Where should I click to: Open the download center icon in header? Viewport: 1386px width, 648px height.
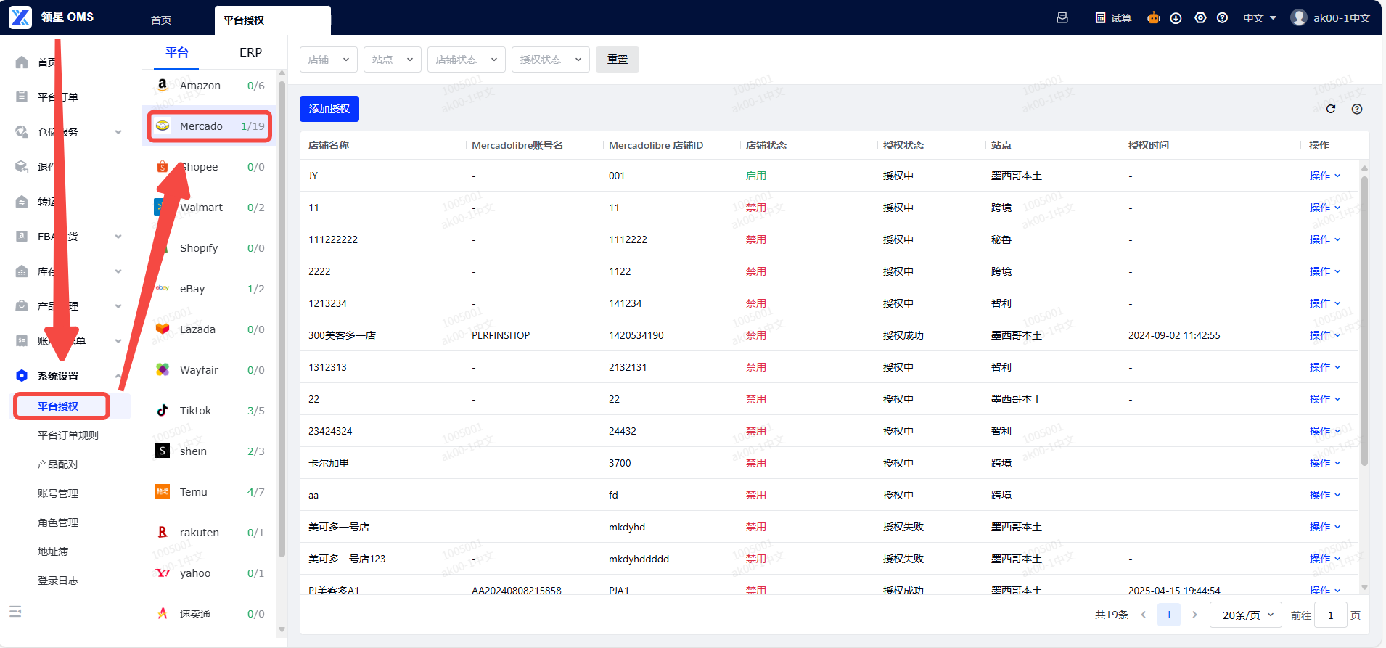(1176, 18)
